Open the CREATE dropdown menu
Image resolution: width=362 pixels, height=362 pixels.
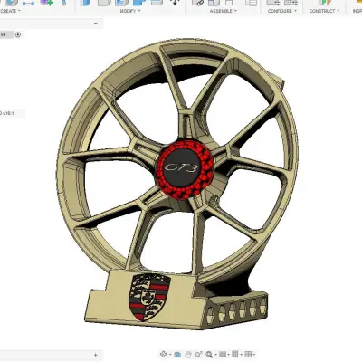(10, 11)
